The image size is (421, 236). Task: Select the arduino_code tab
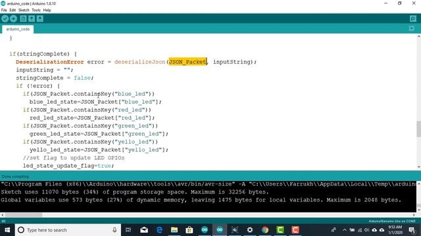[x=18, y=29]
